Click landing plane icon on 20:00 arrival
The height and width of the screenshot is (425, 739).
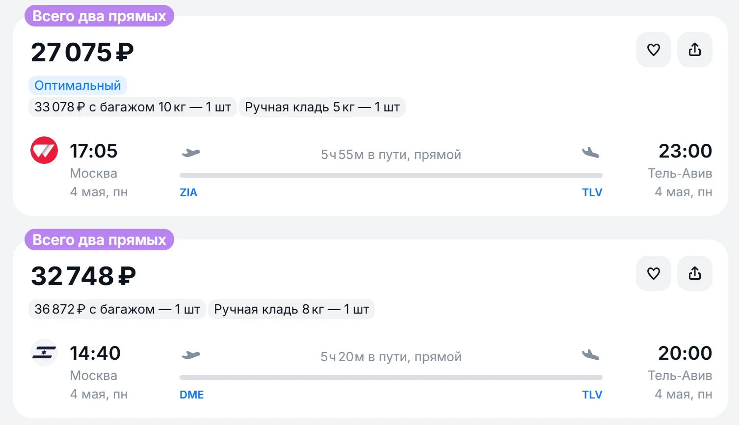[591, 355]
